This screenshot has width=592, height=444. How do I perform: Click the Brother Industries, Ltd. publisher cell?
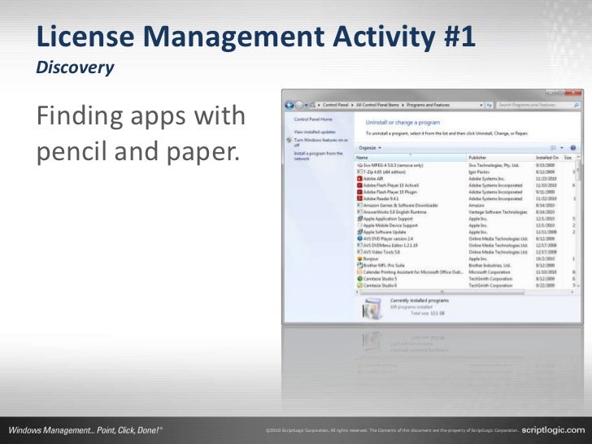tap(490, 265)
